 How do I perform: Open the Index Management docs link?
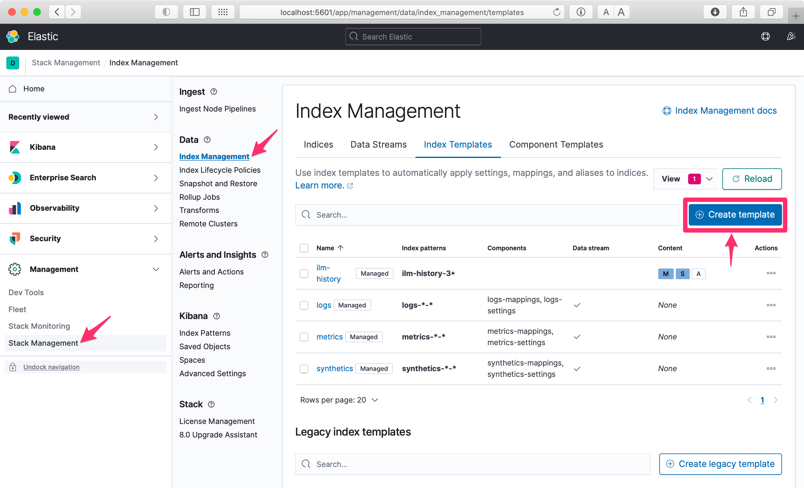pyautogui.click(x=720, y=111)
